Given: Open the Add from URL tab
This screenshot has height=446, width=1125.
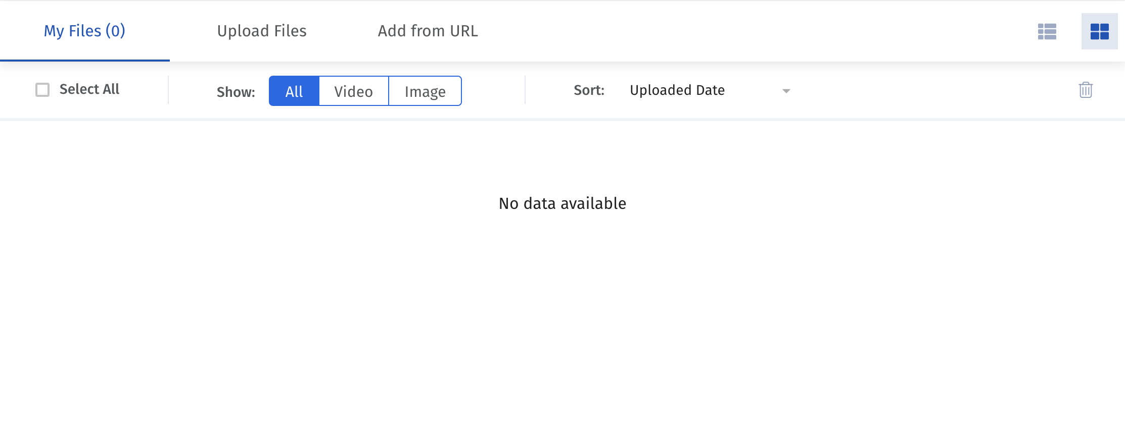Looking at the screenshot, I should [428, 31].
